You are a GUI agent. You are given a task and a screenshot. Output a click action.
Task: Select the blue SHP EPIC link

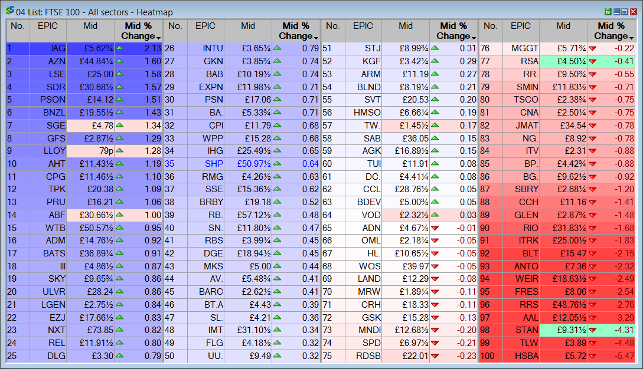[x=205, y=163]
